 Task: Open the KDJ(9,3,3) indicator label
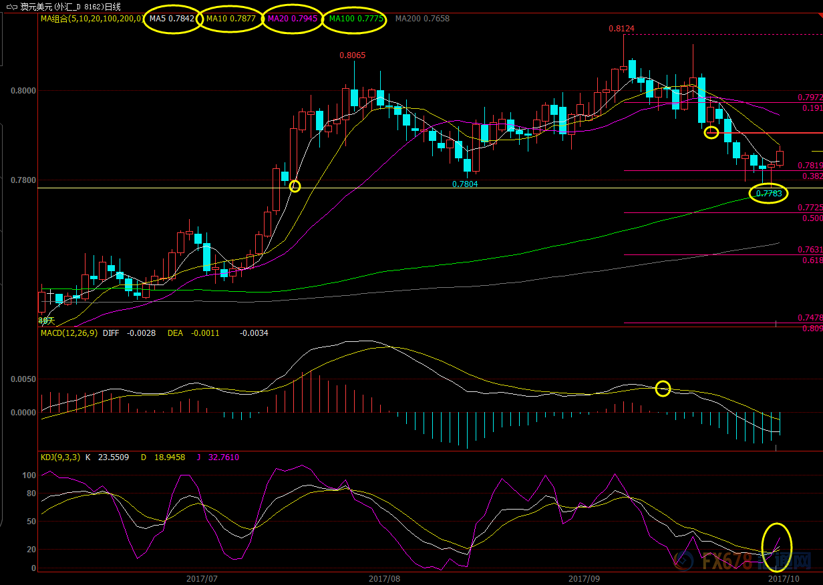point(60,457)
